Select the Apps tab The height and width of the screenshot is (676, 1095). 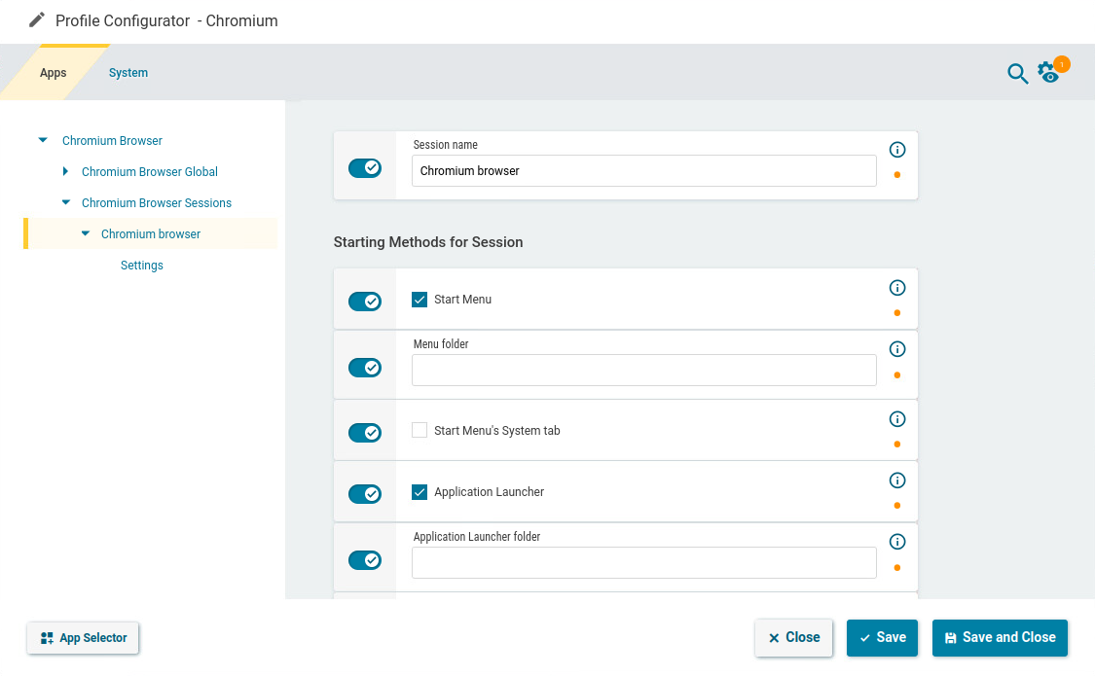54,73
